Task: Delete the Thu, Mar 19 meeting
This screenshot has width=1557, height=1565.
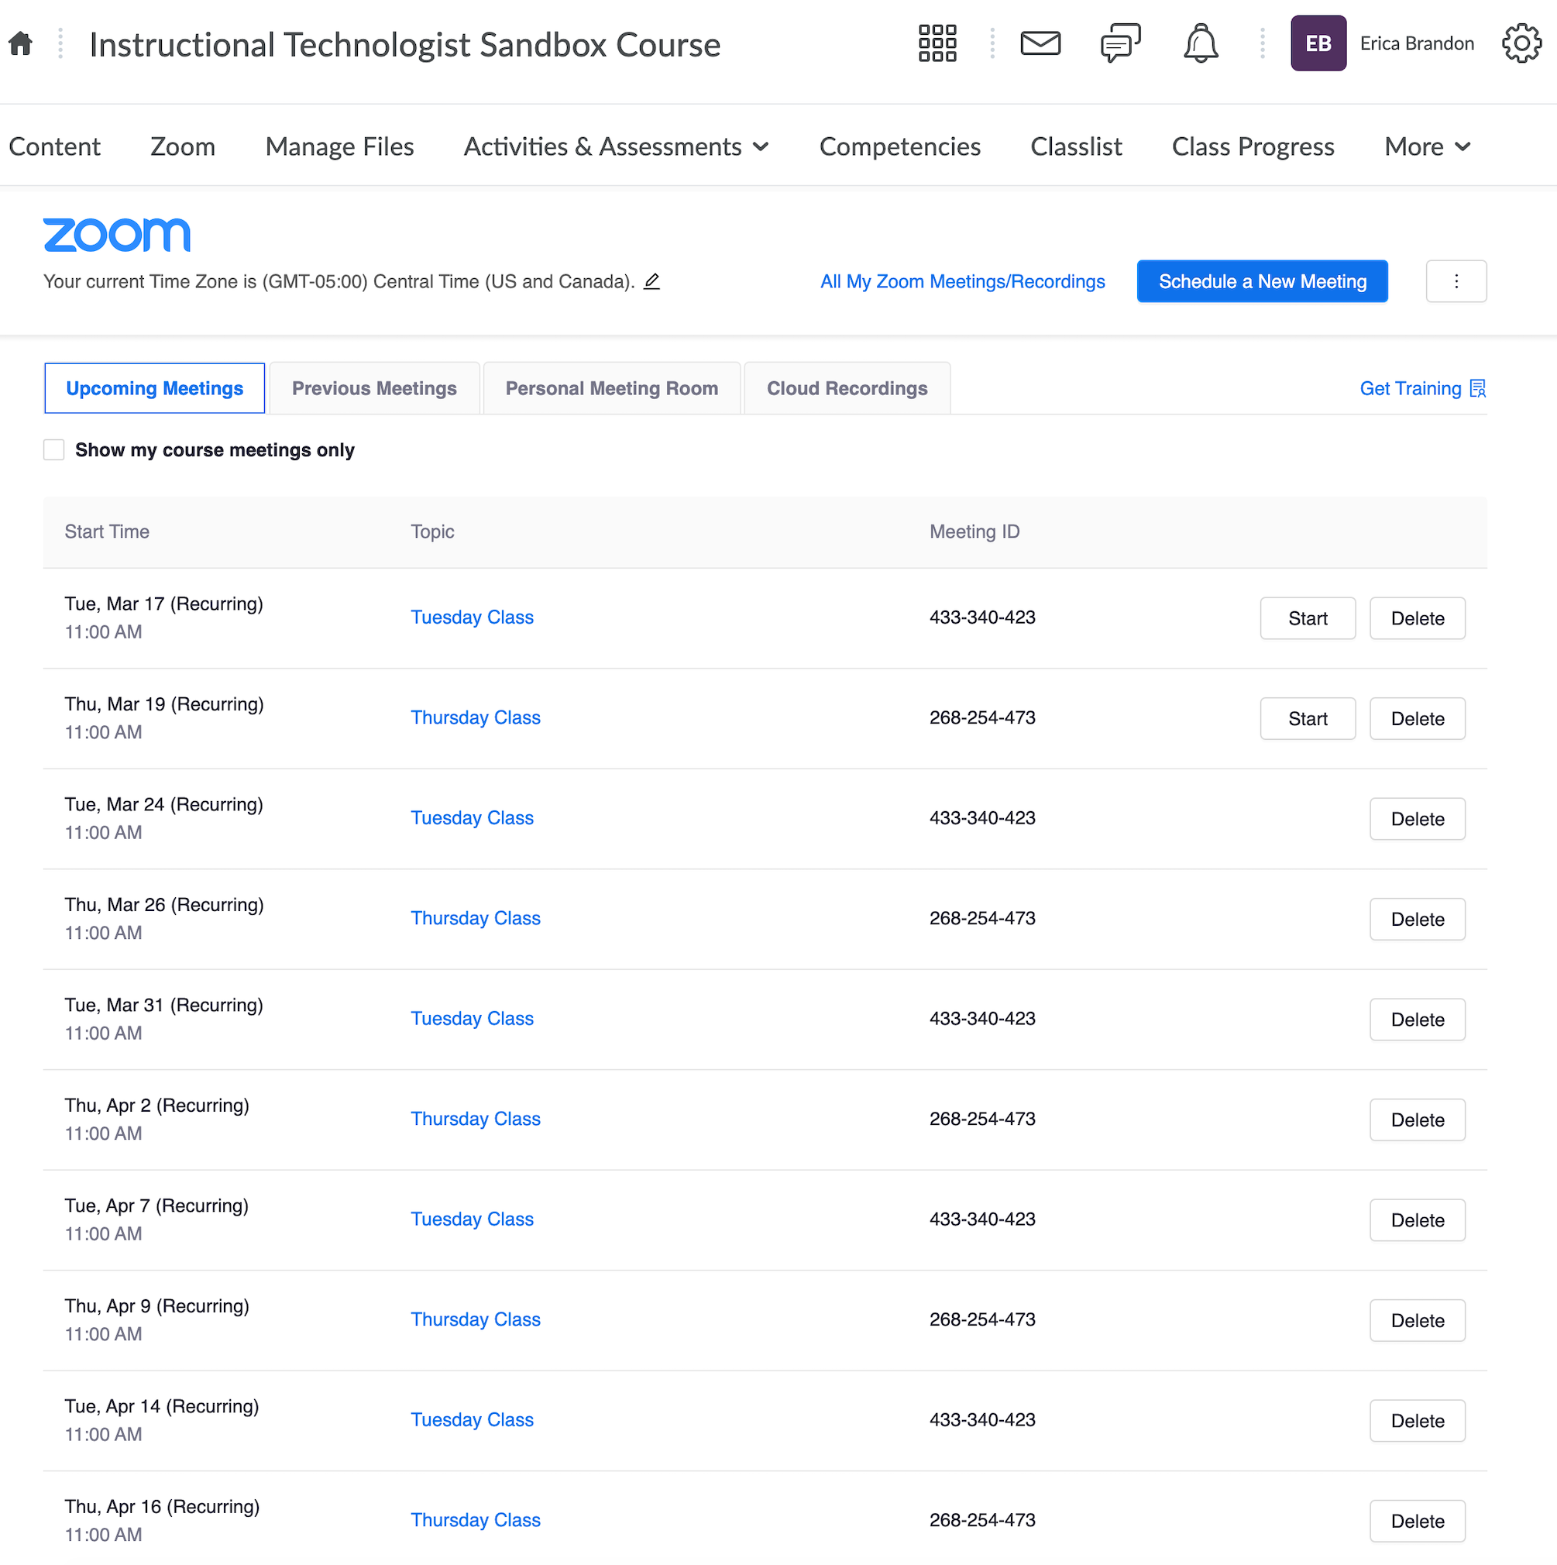Action: click(x=1418, y=718)
